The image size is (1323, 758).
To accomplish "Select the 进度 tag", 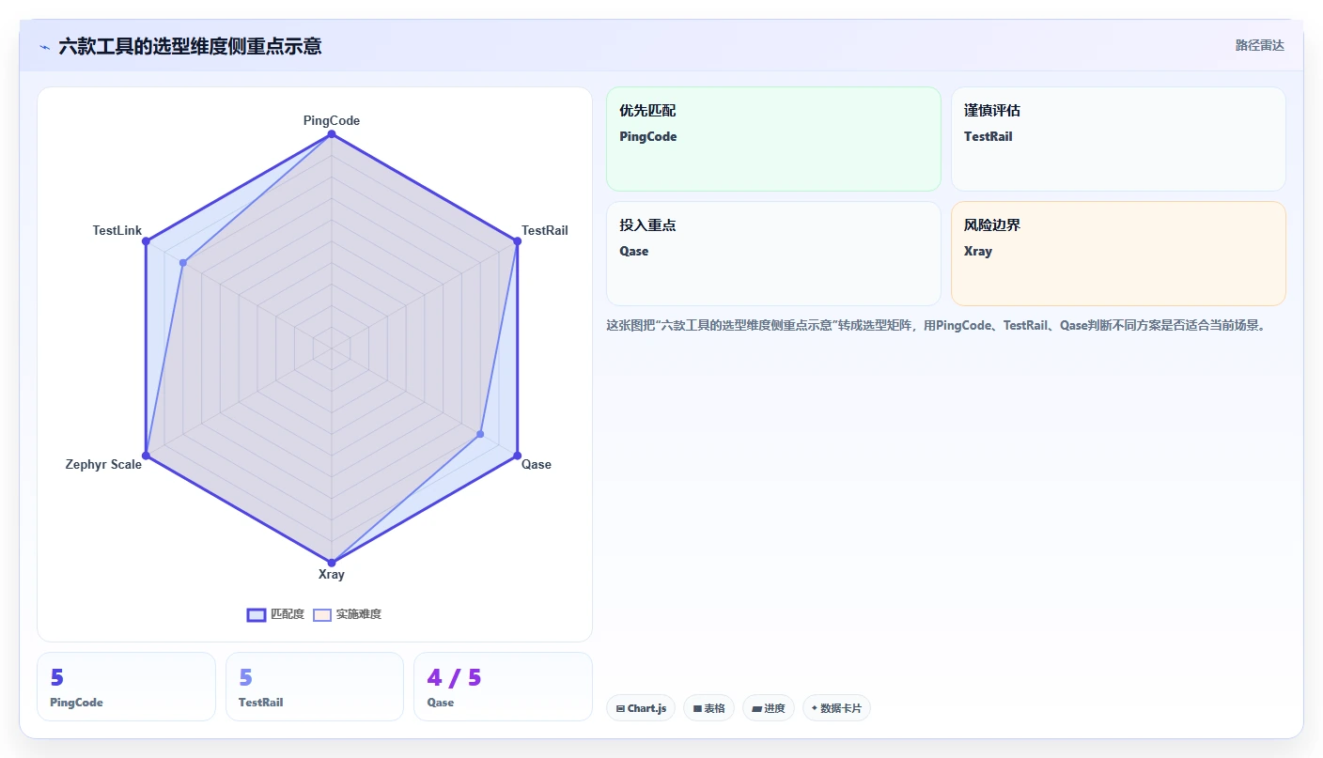I will 769,708.
